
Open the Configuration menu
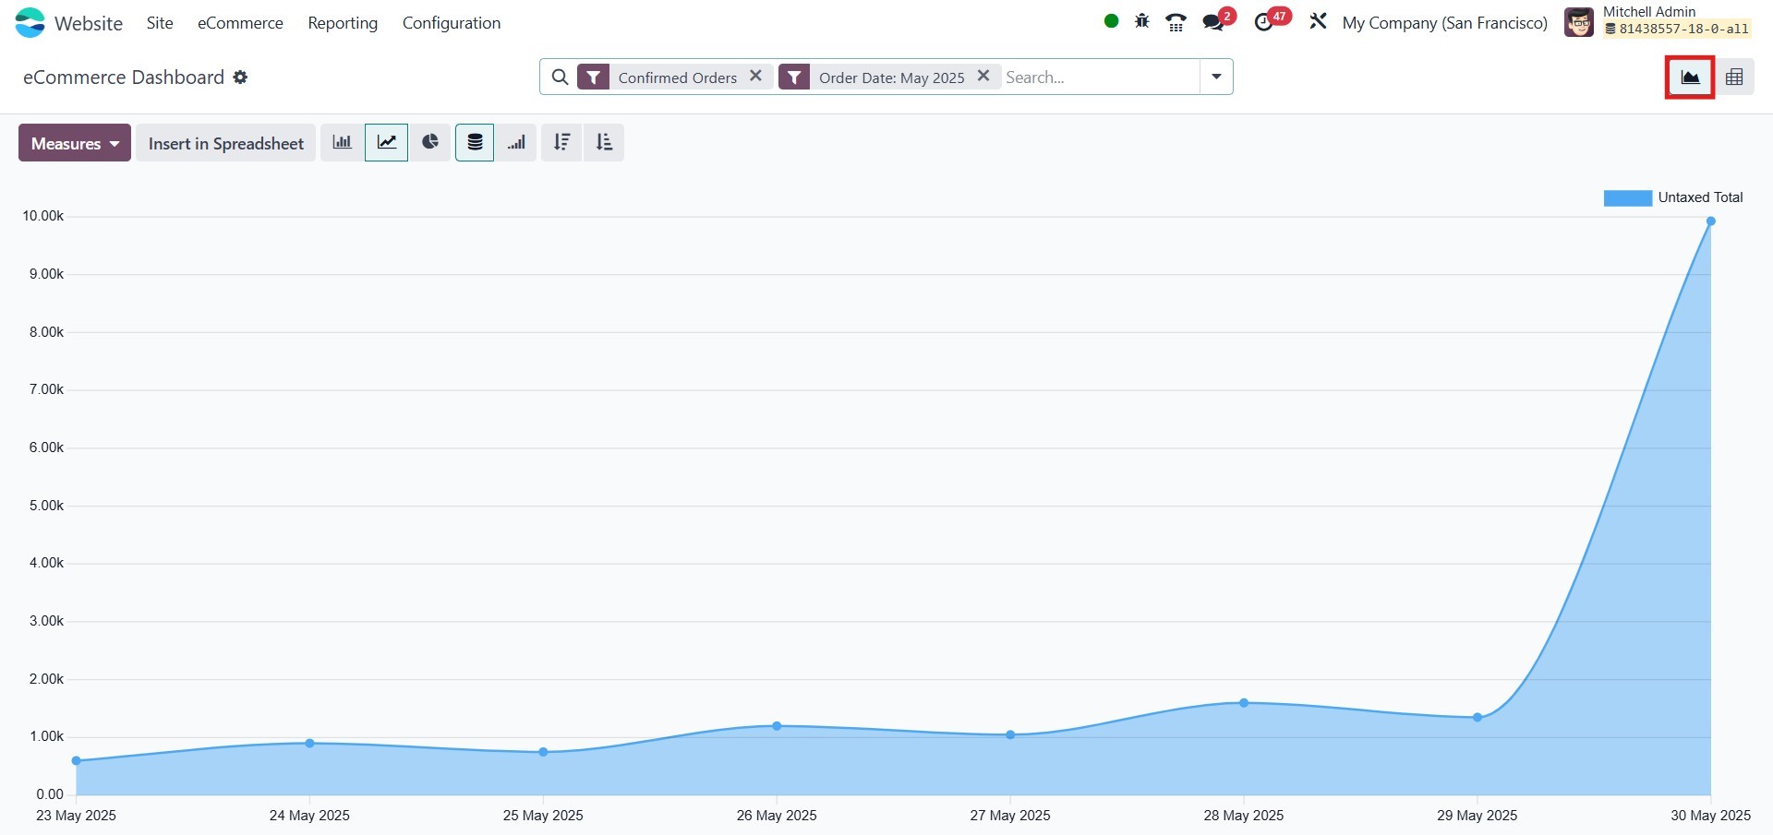(452, 23)
